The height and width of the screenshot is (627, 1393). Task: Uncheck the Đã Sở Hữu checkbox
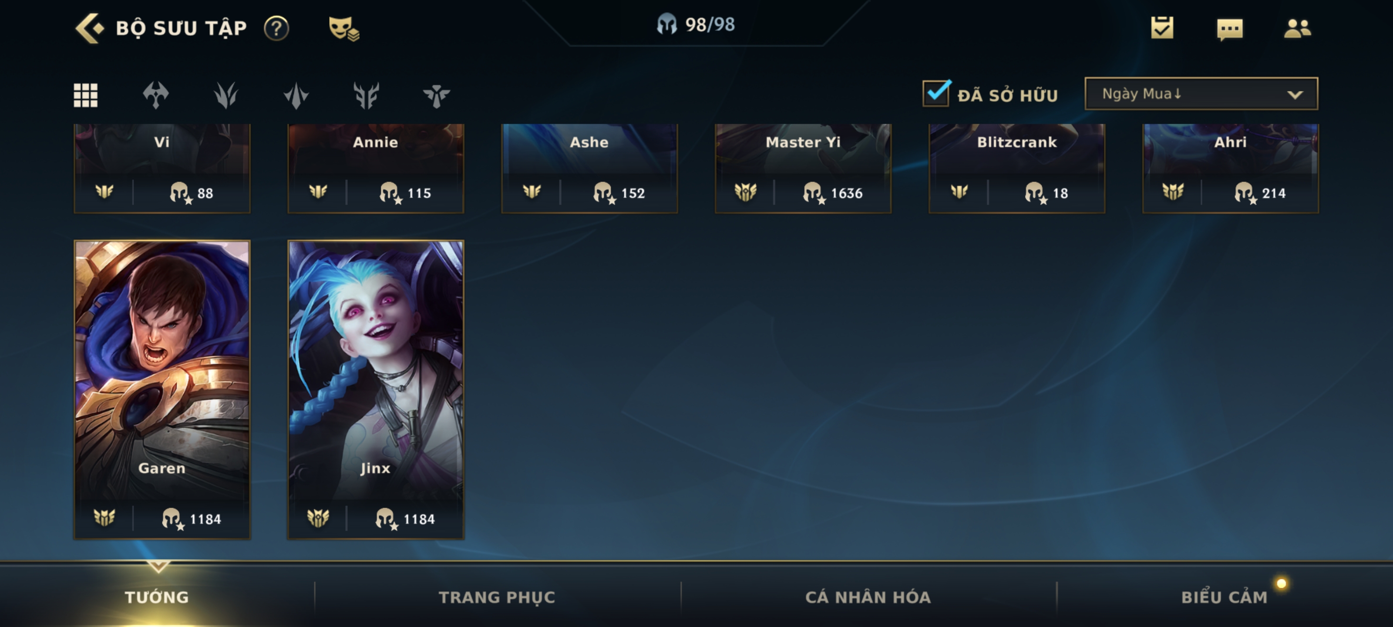pos(937,93)
